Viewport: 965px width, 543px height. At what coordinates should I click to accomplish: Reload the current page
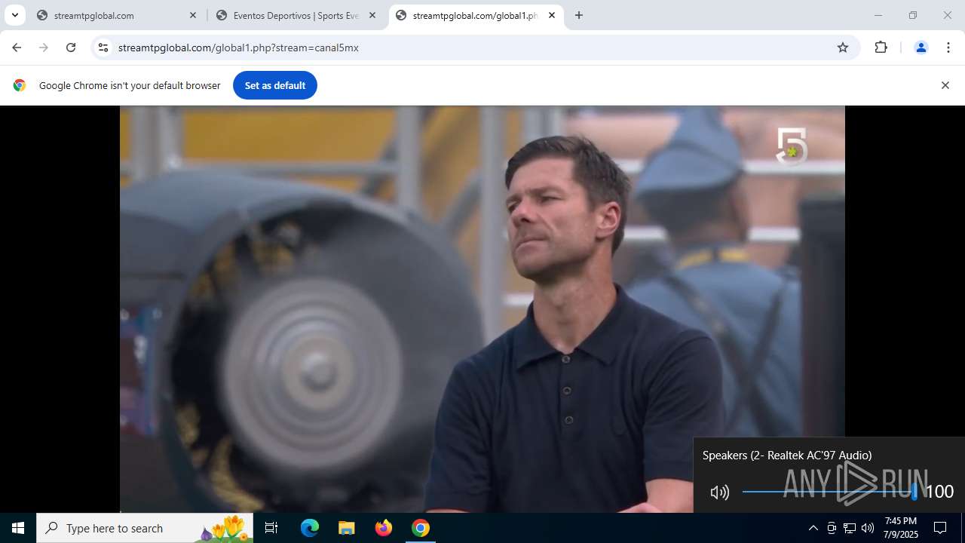[71, 48]
